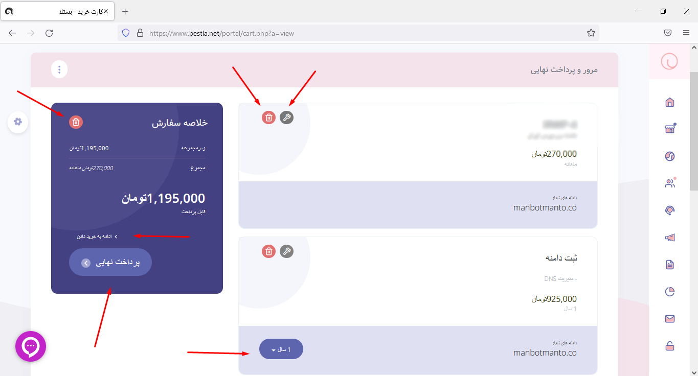The height and width of the screenshot is (376, 698).
Task: Expand the 1 سال registration period dropdown
Action: [281, 349]
